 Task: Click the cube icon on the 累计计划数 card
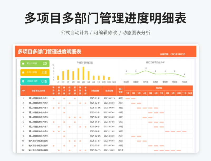(x=23, y=64)
